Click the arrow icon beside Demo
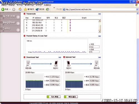The width and height of the screenshot is (139, 104). tap(18, 30)
